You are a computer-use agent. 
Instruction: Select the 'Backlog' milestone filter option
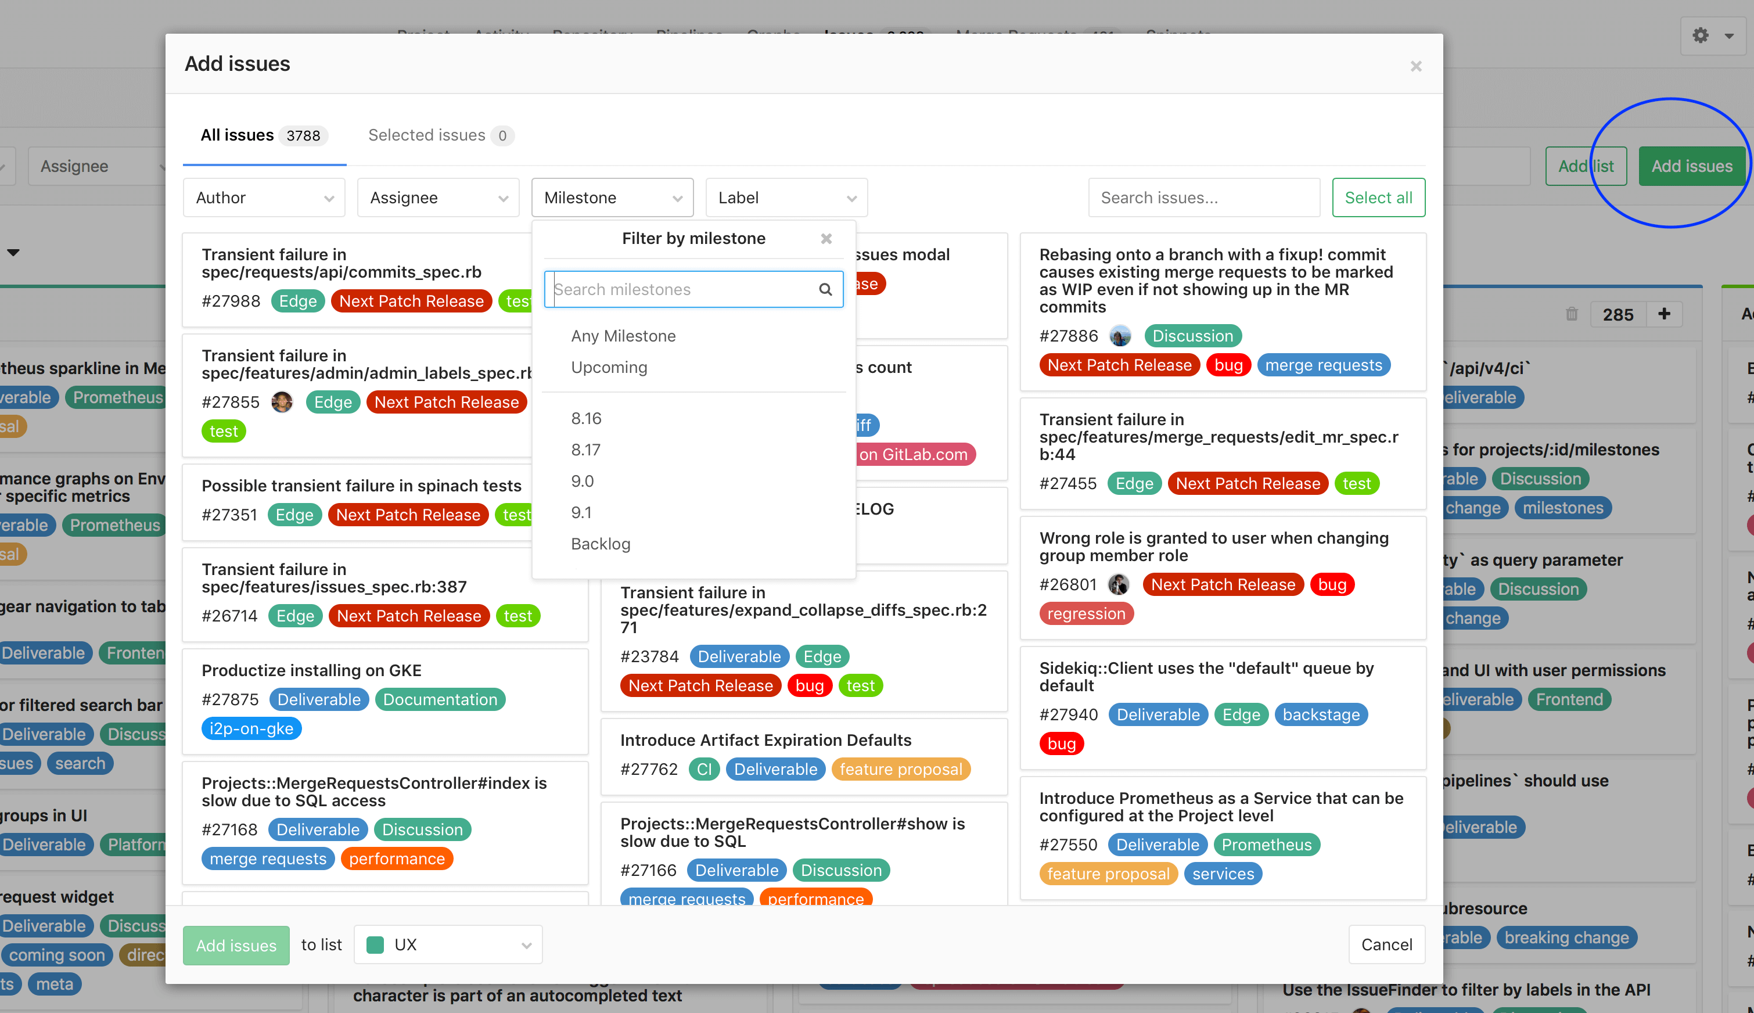point(602,544)
